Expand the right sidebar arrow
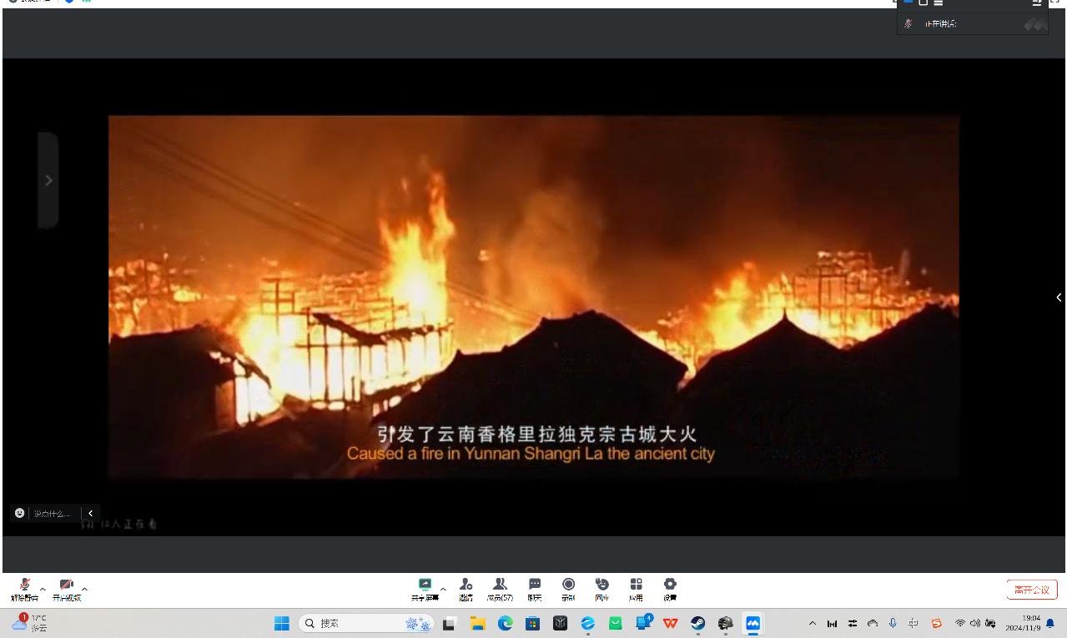Screen dimensions: 1067x638 (x=1059, y=298)
